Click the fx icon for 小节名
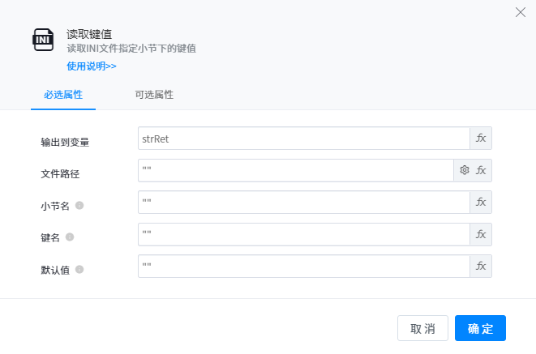 [481, 203]
